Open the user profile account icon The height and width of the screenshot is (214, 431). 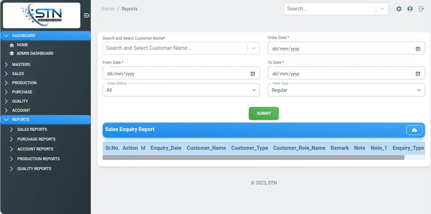coord(410,9)
